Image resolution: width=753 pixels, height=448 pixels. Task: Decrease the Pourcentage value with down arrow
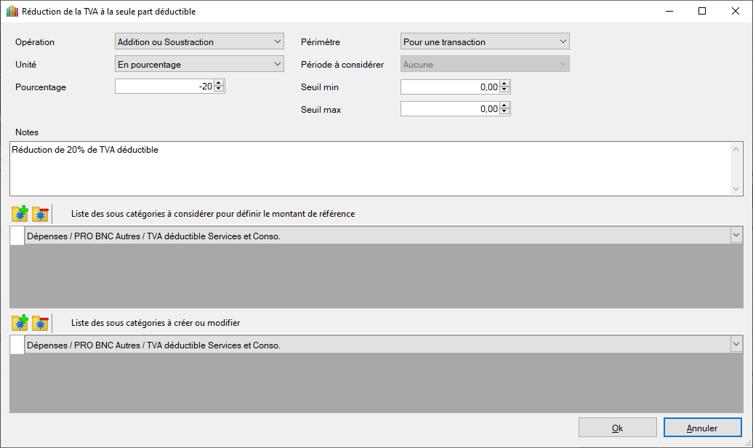[220, 90]
